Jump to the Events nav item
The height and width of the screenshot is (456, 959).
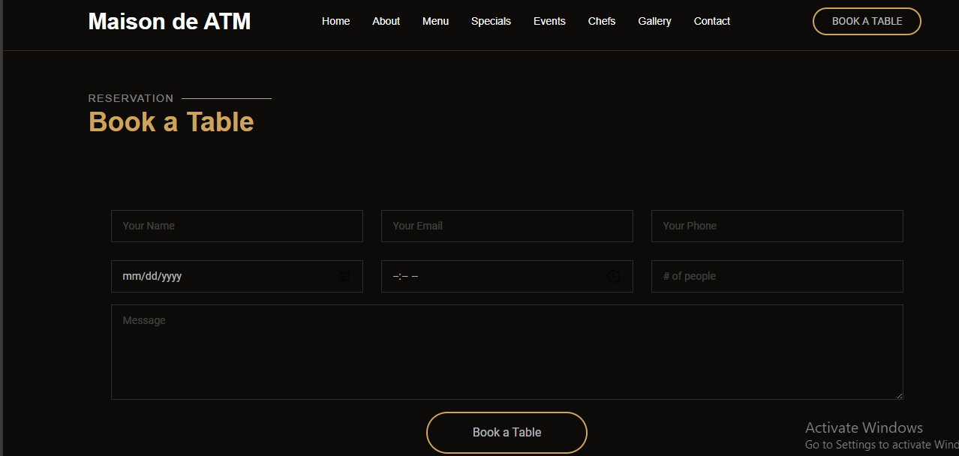click(549, 21)
